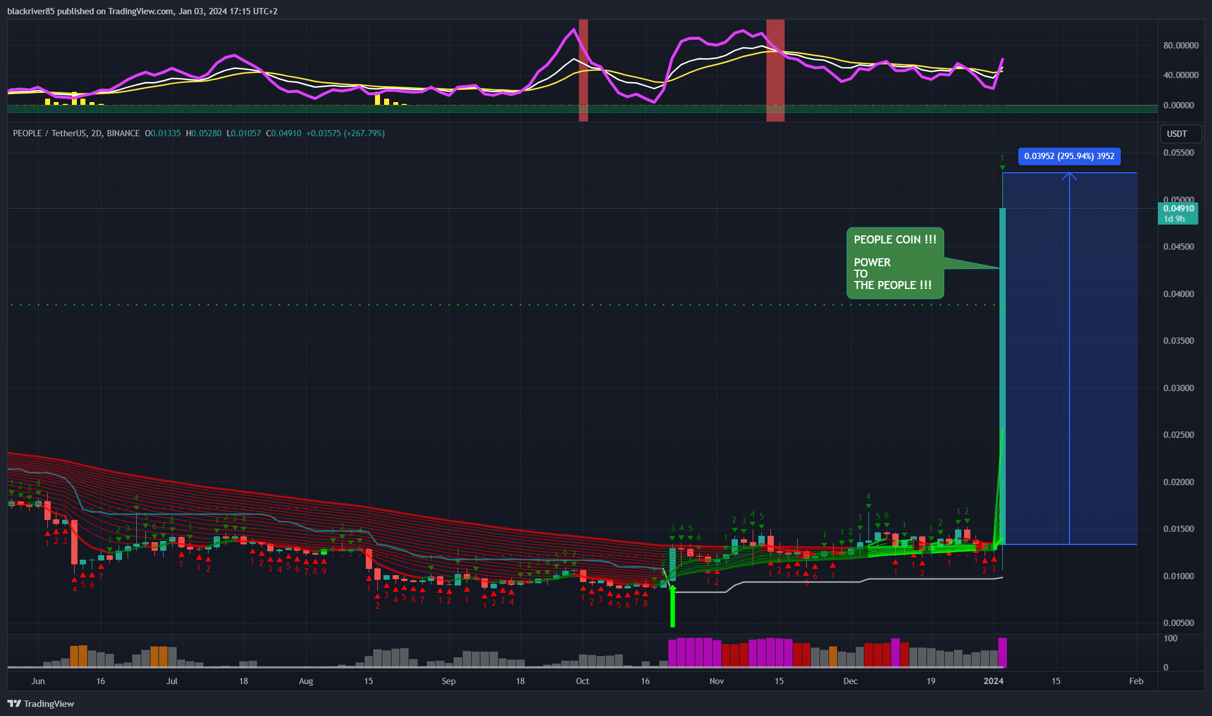
Task: Click the Oct date label on time axis
Action: tap(582, 681)
